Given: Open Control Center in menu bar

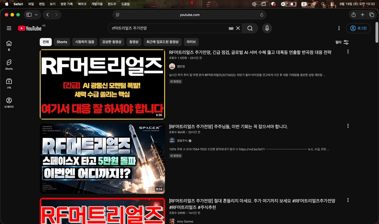Looking at the screenshot, I should tap(332, 4).
